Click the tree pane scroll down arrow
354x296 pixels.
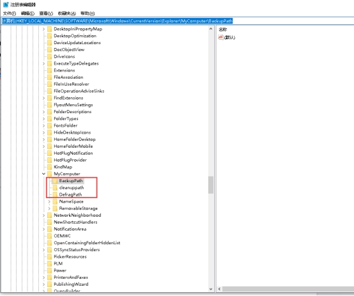211,289
